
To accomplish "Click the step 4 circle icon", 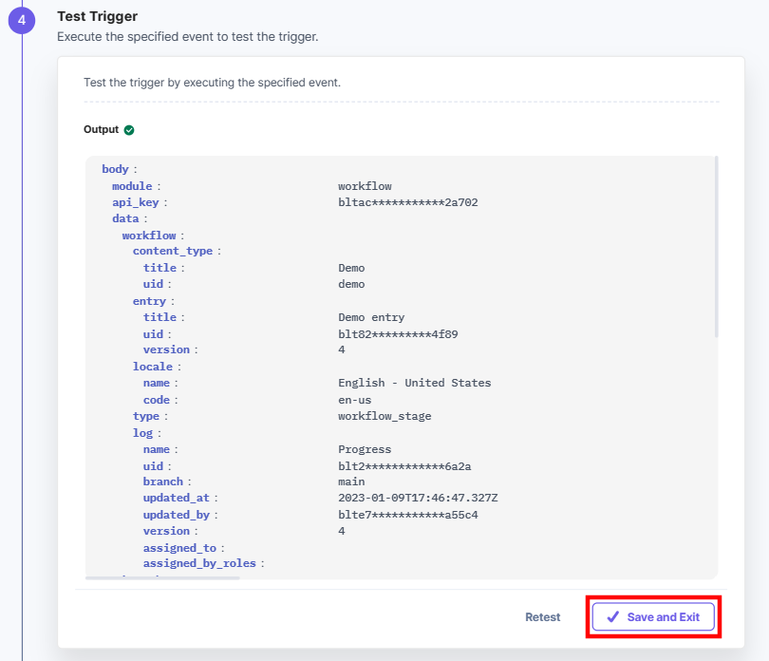I will click(x=22, y=21).
